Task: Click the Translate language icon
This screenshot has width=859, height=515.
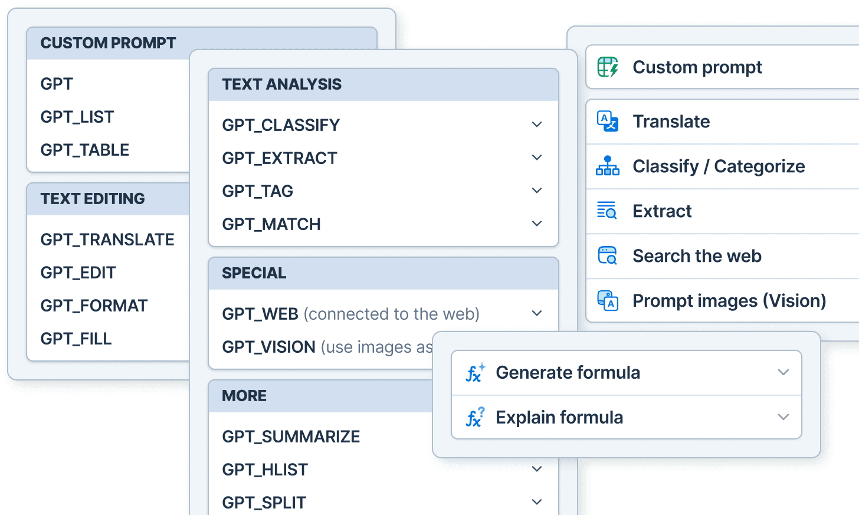Action: tap(608, 122)
